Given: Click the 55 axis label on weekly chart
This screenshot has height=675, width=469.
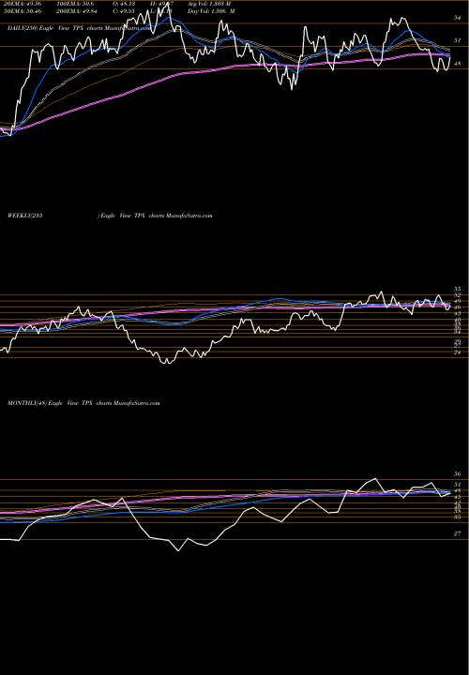Looking at the screenshot, I should [458, 289].
